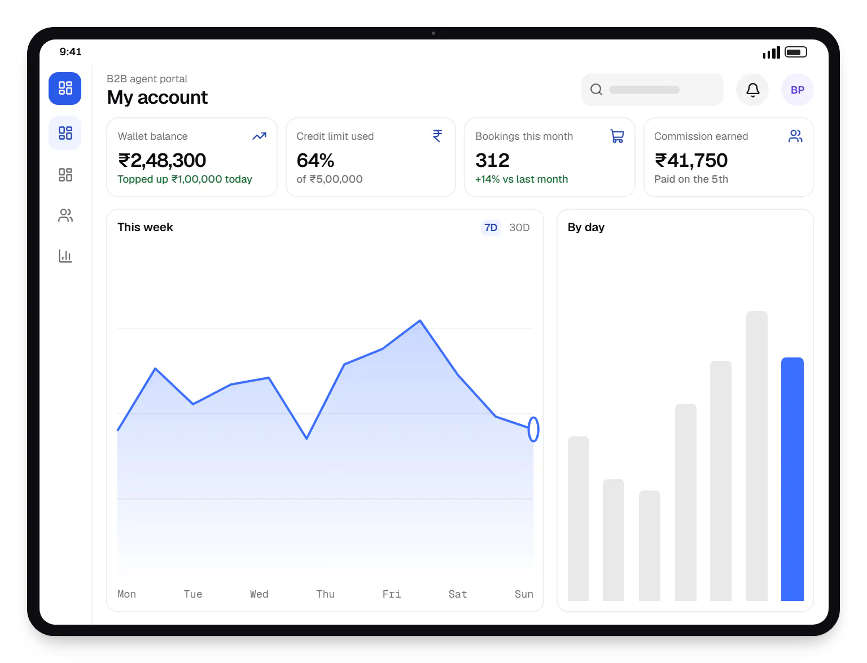Open the bar chart reports sidebar icon

(65, 256)
